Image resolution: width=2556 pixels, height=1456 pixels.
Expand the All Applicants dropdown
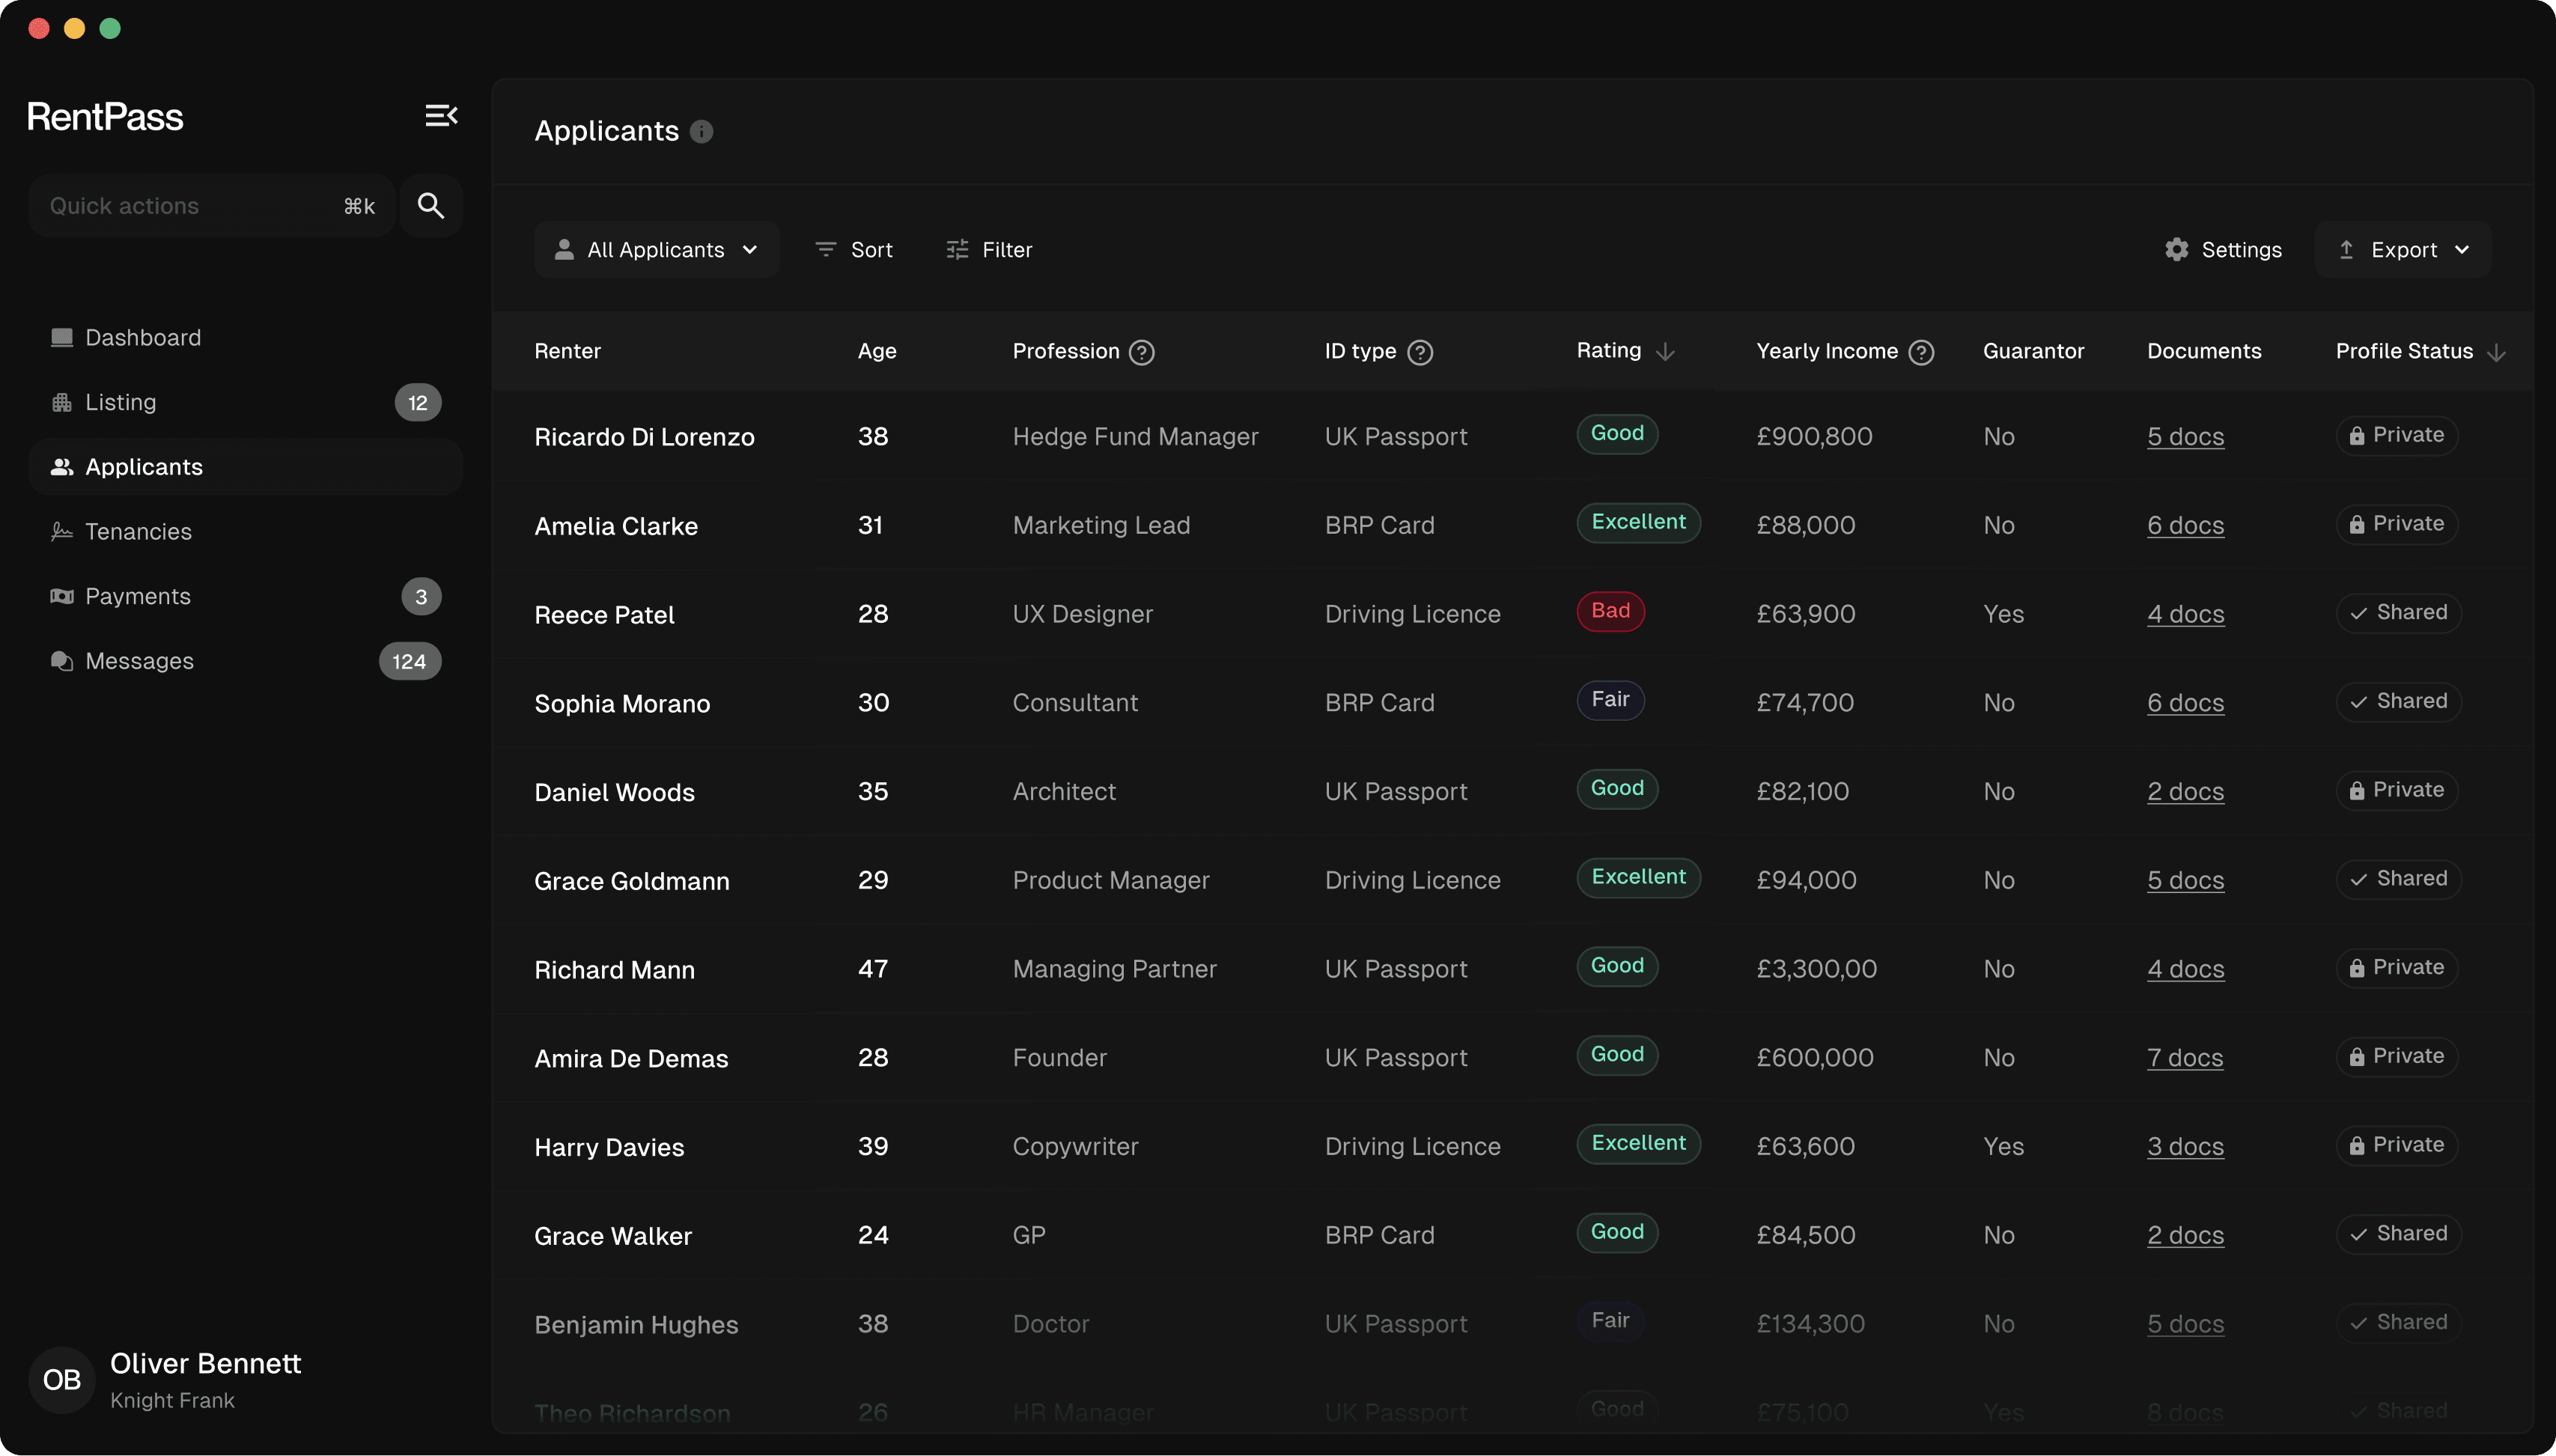[x=656, y=250]
